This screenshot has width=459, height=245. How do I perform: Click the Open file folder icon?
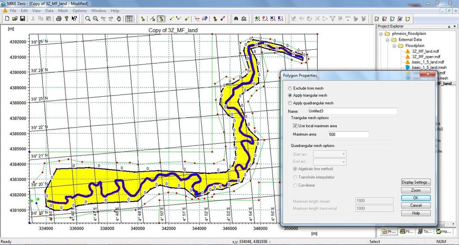(x=15, y=19)
